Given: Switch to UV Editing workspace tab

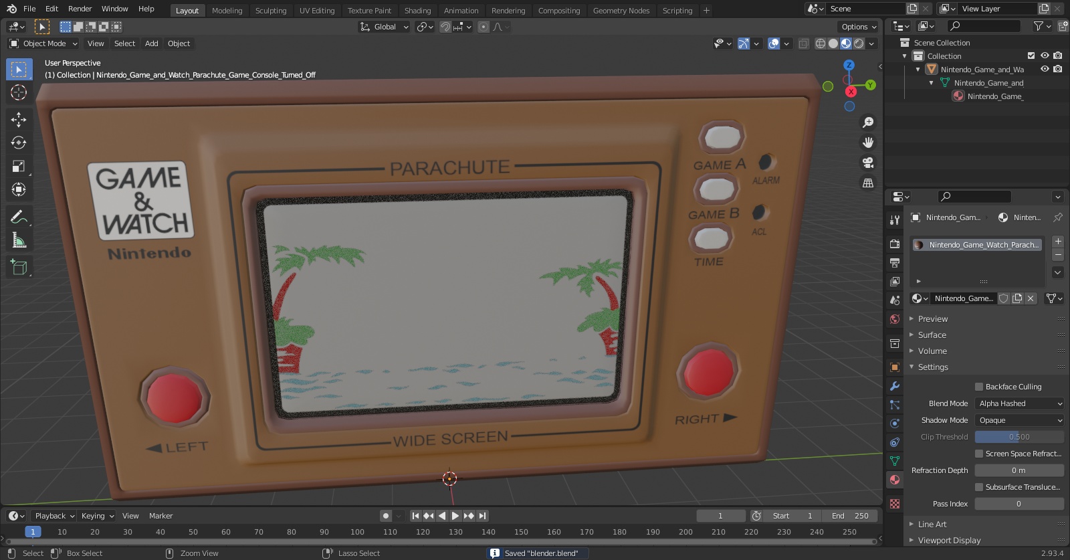Looking at the screenshot, I should pyautogui.click(x=317, y=11).
